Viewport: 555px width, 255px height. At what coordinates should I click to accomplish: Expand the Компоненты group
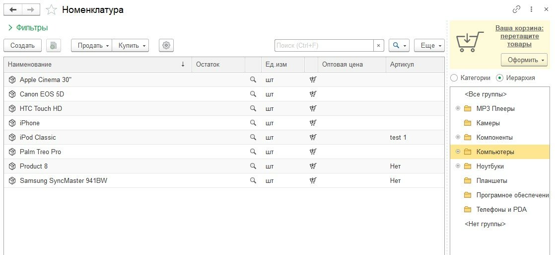point(458,137)
